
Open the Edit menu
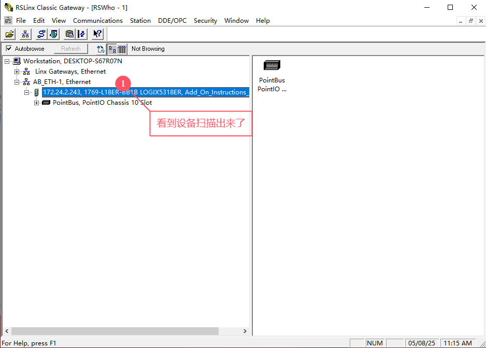(39, 20)
